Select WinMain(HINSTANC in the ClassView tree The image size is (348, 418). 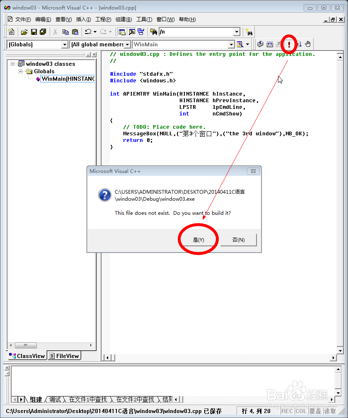(67, 79)
